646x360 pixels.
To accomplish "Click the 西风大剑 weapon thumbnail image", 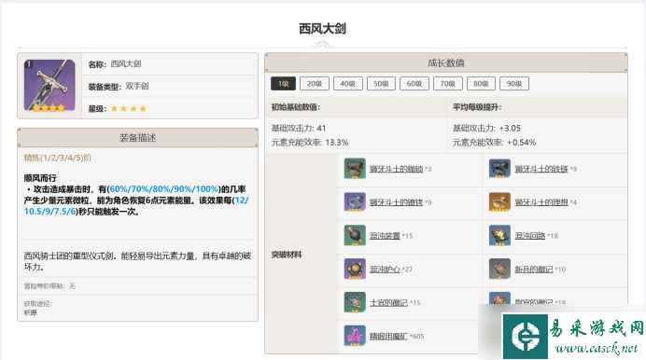I will 49,86.
